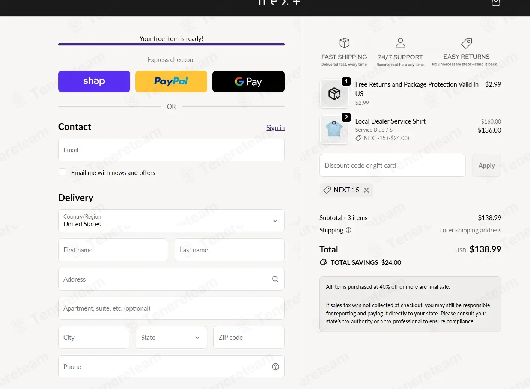530x389 pixels.
Task: Click the Fast Shipping box icon
Action: (x=344, y=43)
